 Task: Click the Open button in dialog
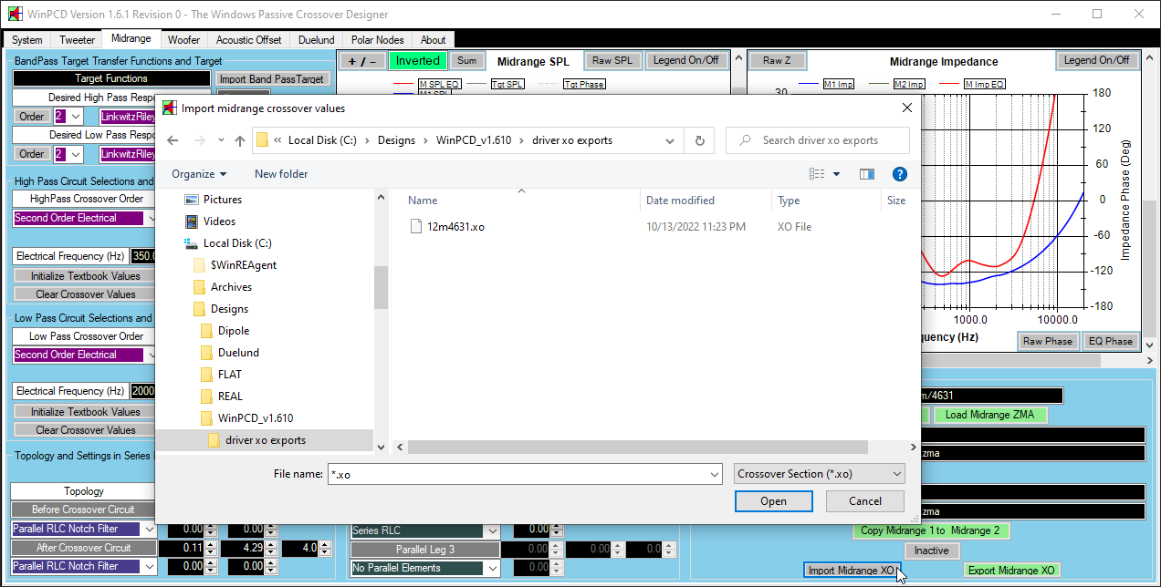773,501
